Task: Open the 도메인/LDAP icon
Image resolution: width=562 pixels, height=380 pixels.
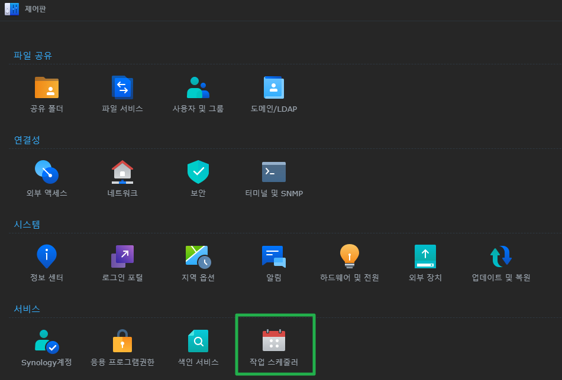Action: tap(274, 87)
